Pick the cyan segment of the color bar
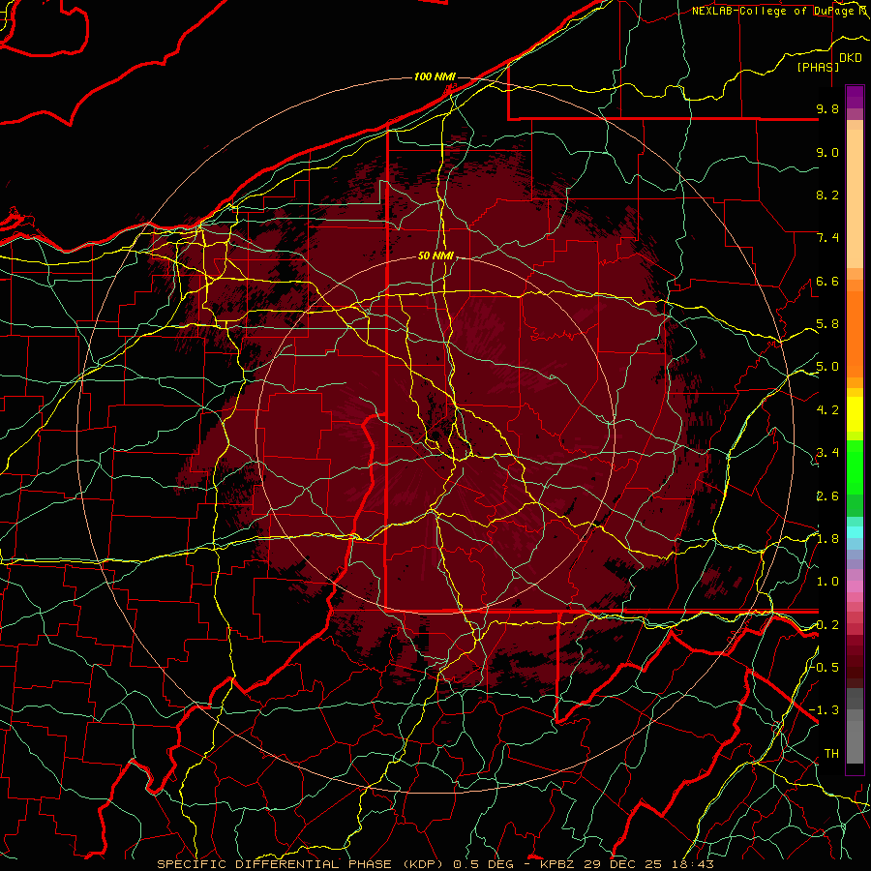This screenshot has width=871, height=871. (855, 532)
